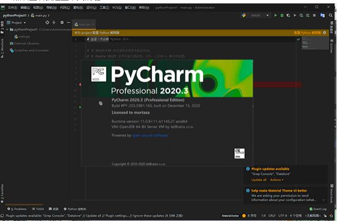Open the Problems tool window

click(x=17, y=209)
